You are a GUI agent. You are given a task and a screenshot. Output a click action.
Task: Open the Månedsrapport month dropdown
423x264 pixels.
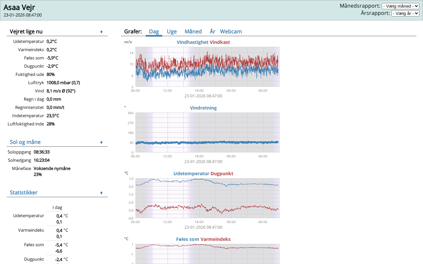pyautogui.click(x=400, y=6)
